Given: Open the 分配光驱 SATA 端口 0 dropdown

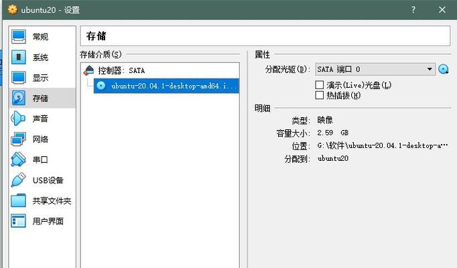Looking at the screenshot, I should coord(375,69).
